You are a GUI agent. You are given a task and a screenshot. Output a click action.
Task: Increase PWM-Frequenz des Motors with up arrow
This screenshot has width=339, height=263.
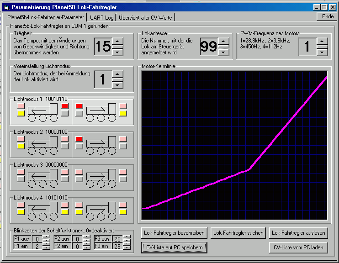pos(322,42)
